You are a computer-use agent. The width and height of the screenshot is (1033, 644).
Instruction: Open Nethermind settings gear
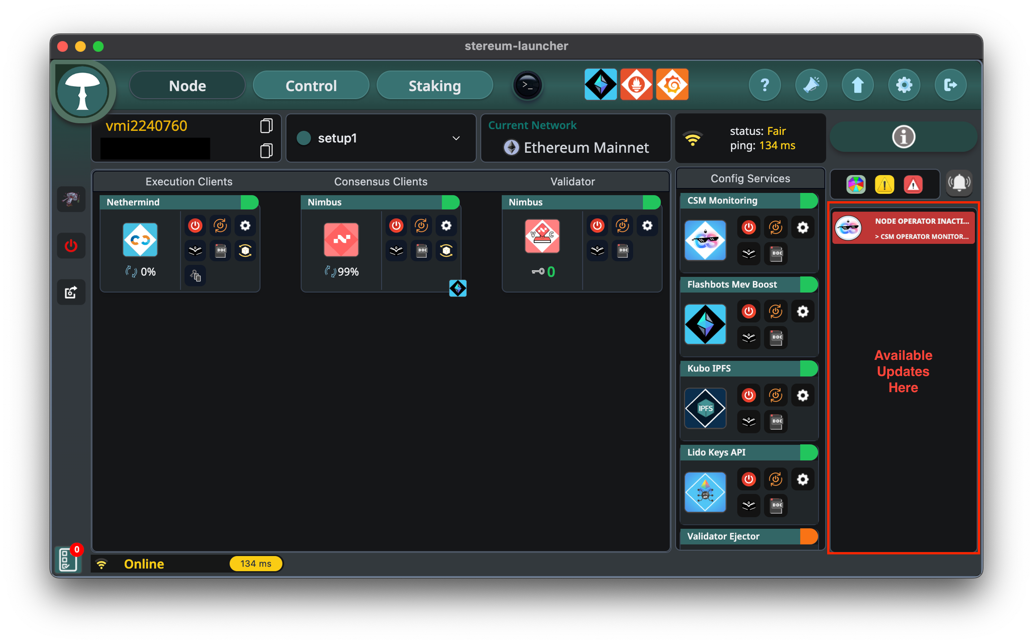pos(245,225)
